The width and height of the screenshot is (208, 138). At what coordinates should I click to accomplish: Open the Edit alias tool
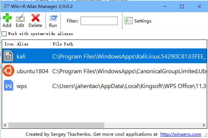20,20
